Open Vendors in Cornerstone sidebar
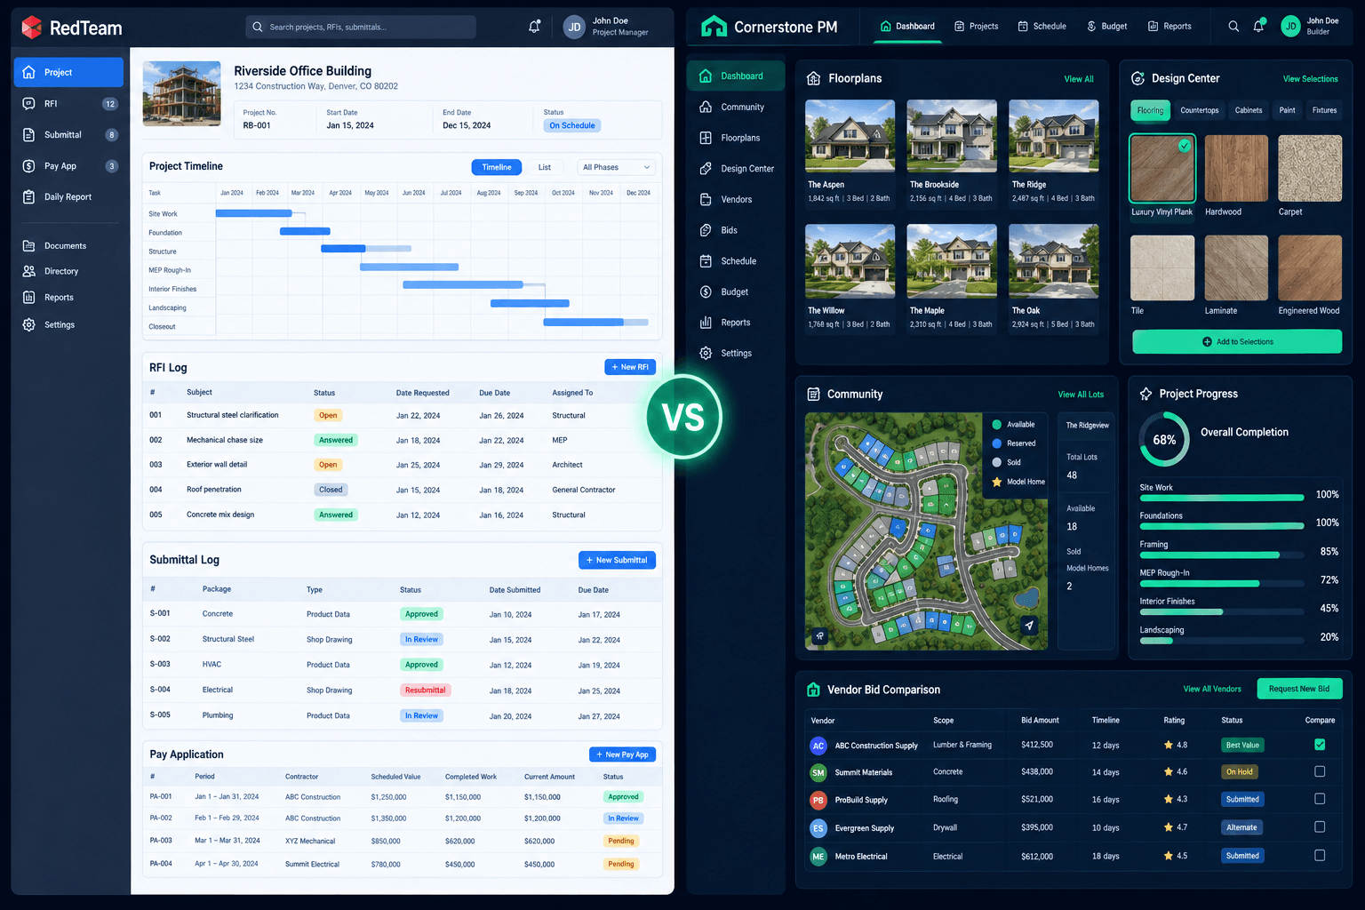This screenshot has height=910, width=1365. click(x=736, y=199)
